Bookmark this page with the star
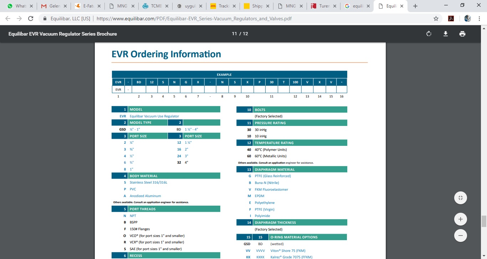Screen dimensions: 487x259 click(436, 18)
